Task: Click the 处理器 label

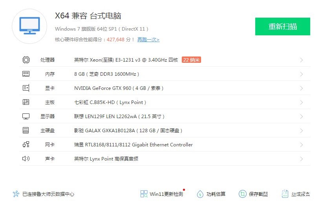Action: point(48,60)
